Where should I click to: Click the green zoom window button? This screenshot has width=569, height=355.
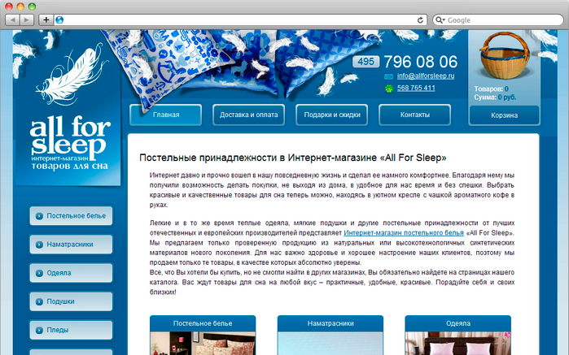click(32, 6)
